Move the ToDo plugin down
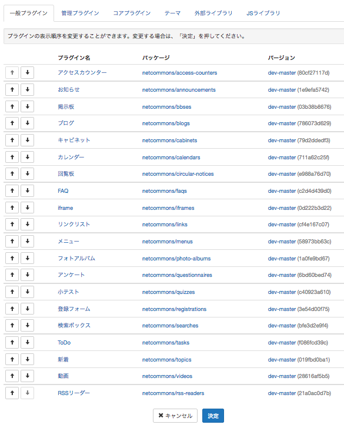 coord(27,342)
